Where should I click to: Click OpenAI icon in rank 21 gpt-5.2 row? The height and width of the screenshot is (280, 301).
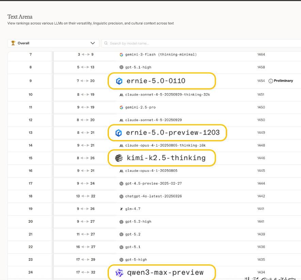click(121, 234)
